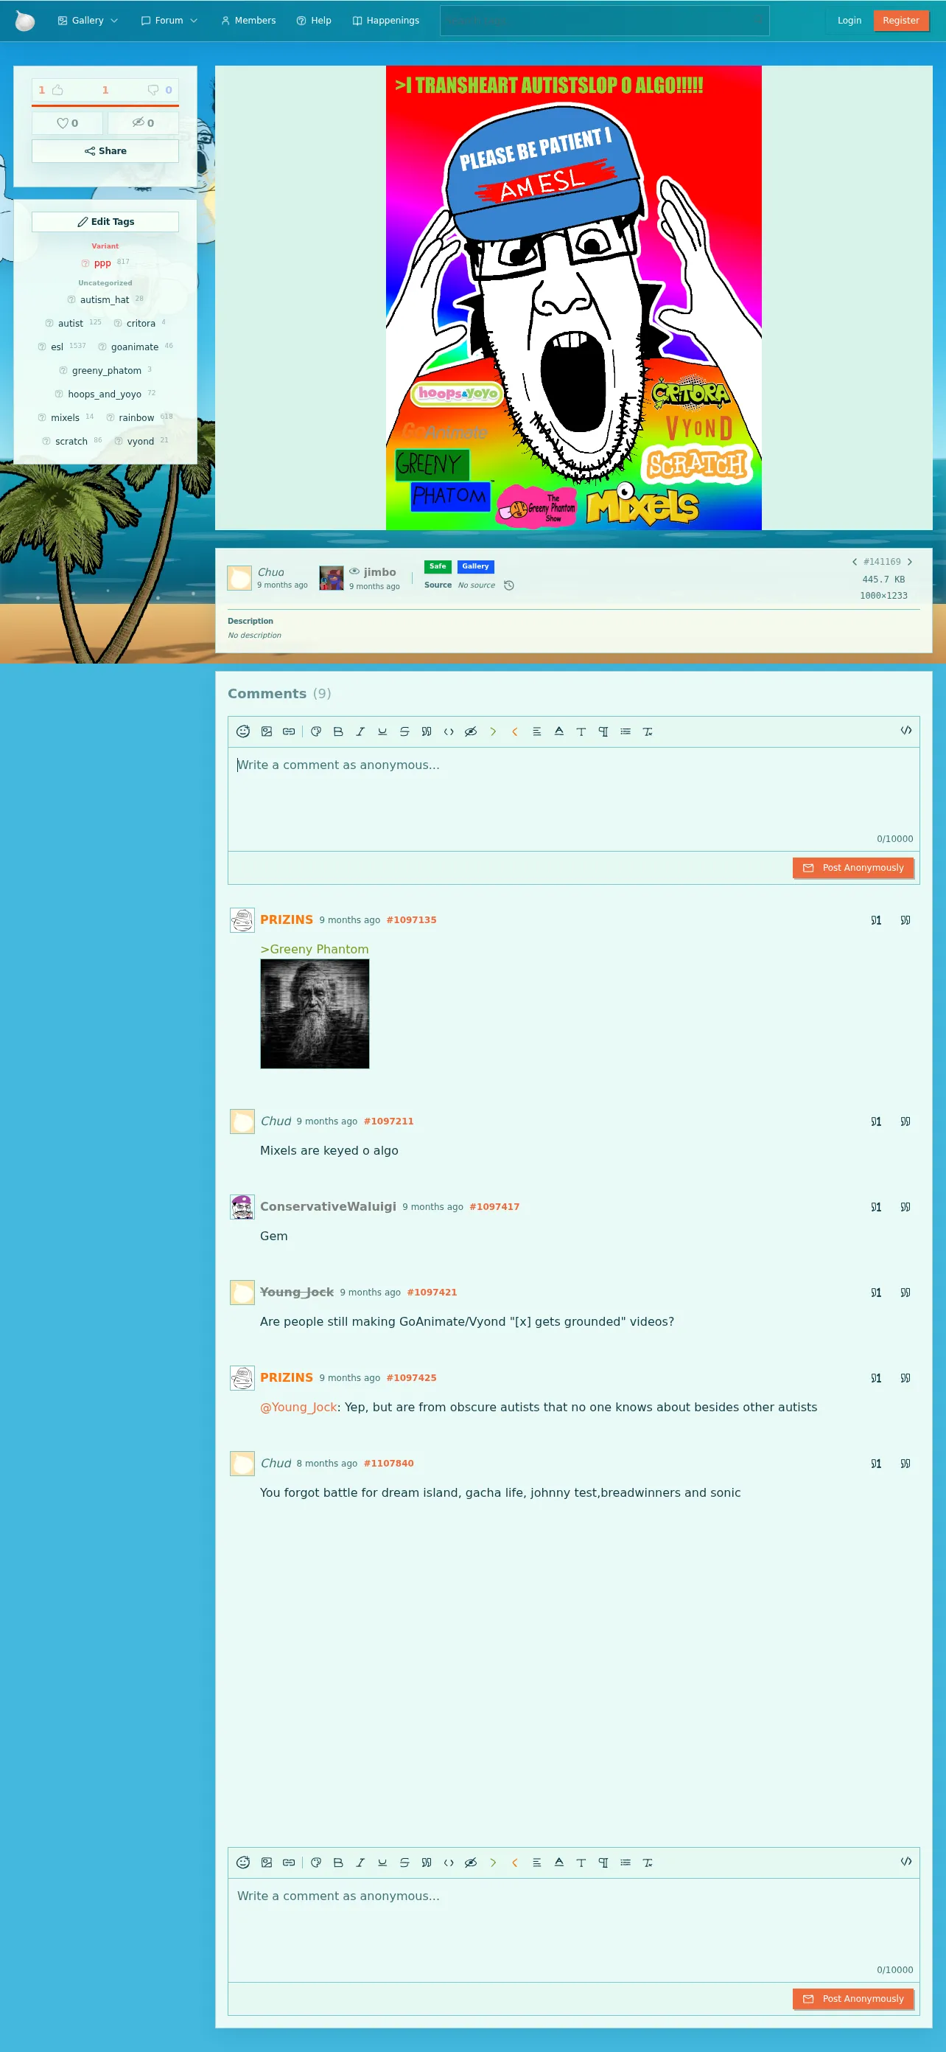Go to previous post chevron
The width and height of the screenshot is (946, 2052).
tap(855, 562)
